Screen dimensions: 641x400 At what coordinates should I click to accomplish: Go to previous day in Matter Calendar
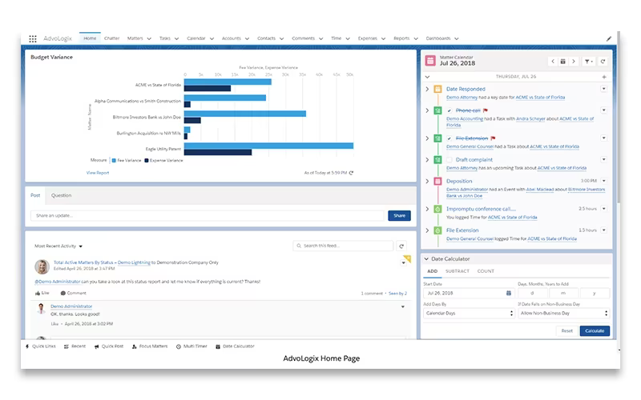click(x=553, y=62)
